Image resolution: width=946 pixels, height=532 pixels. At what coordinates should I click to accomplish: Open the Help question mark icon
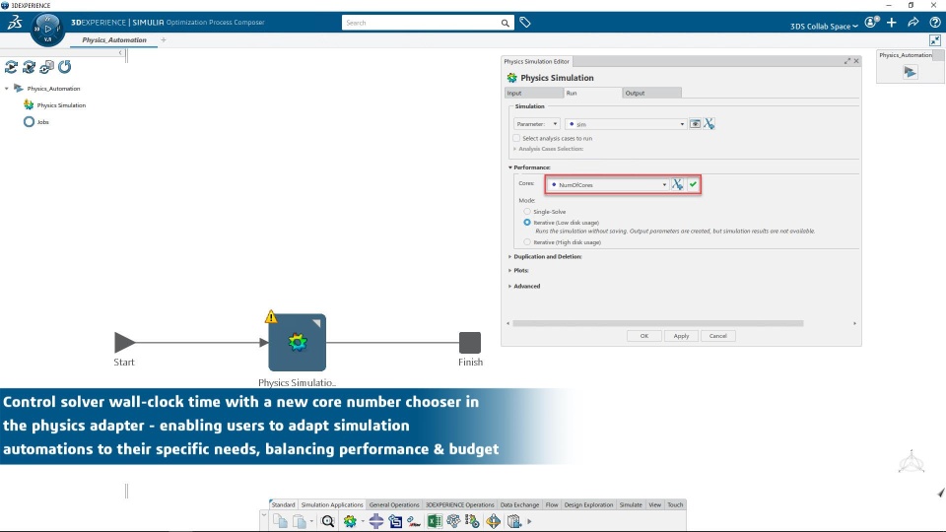coord(934,23)
